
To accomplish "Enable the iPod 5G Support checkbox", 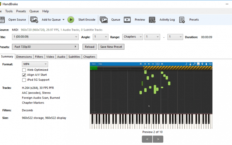I will (24, 80).
